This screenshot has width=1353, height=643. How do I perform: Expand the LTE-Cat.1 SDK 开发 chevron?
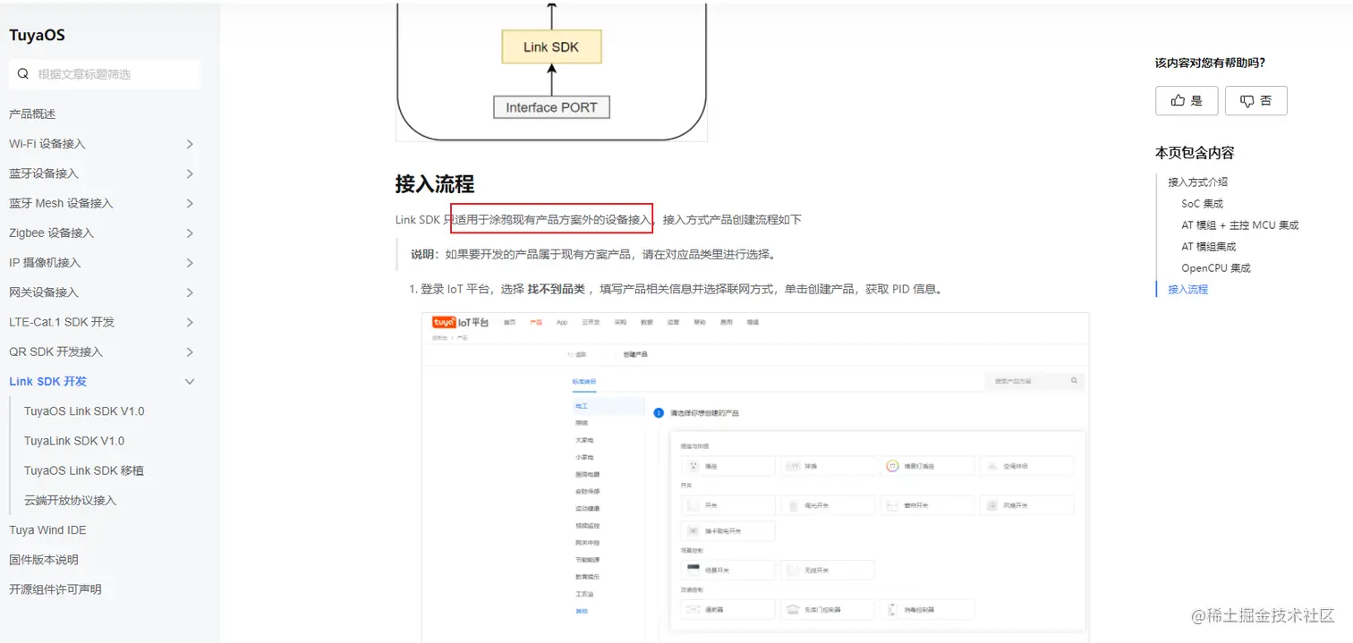[x=190, y=322]
